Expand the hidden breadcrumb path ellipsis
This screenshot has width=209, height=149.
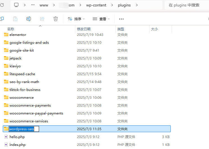click(x=33, y=5)
